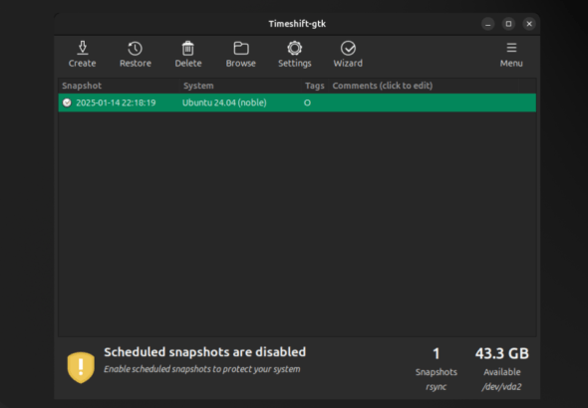Click the yellow warning shield icon
Image resolution: width=588 pixels, height=408 pixels.
tap(81, 367)
